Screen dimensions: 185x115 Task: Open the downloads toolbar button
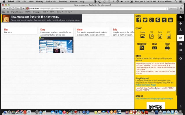tap(181, 8)
